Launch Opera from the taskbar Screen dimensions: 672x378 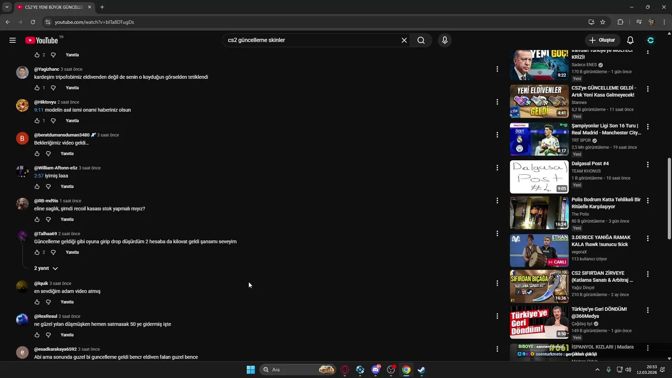click(345, 370)
